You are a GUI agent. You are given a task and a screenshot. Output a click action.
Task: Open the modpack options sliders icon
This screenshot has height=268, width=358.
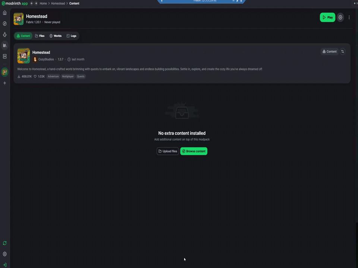[342, 51]
